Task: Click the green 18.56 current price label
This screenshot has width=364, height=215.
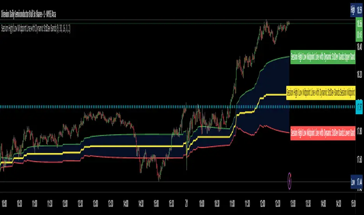Action: pos(359,30)
